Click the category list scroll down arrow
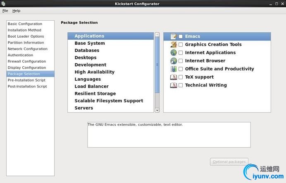The image size is (286, 183). (157, 110)
